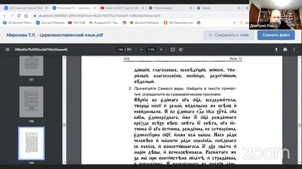Open green 'Дмитрий Майоров...' bookmark
Viewport: 302px width, 169px height.
tap(145, 23)
